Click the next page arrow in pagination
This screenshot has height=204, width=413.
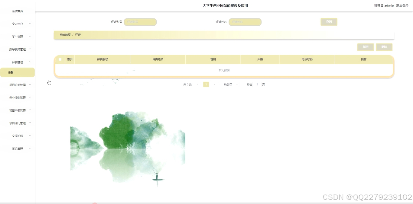214,84
